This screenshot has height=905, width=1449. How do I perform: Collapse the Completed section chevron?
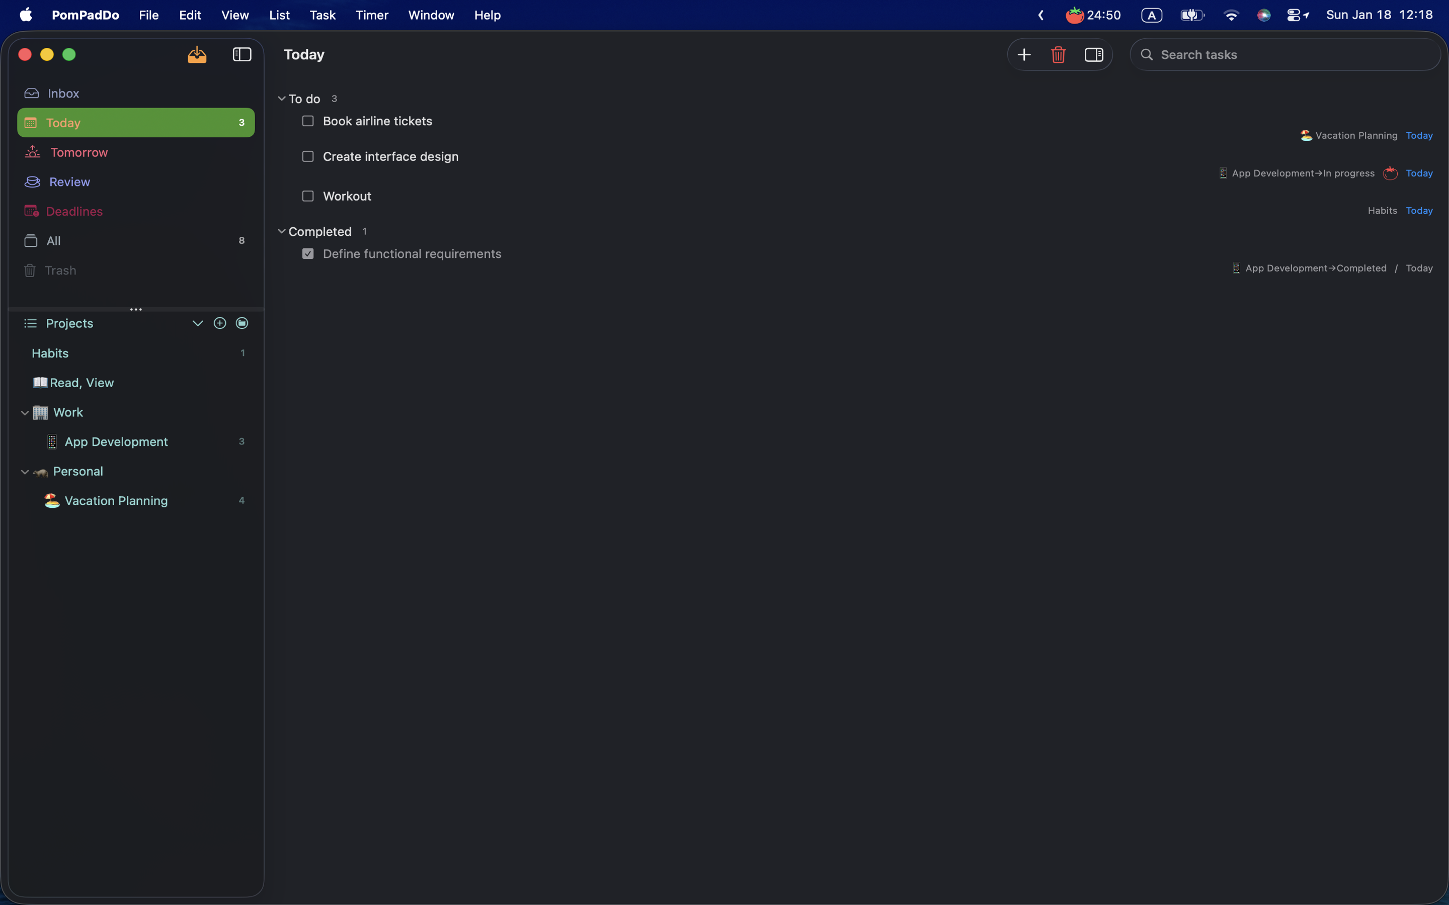(x=281, y=232)
